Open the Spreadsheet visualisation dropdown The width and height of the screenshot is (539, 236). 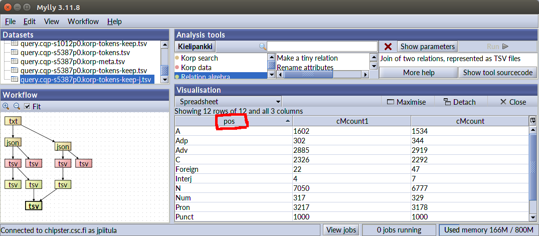pyautogui.click(x=228, y=102)
